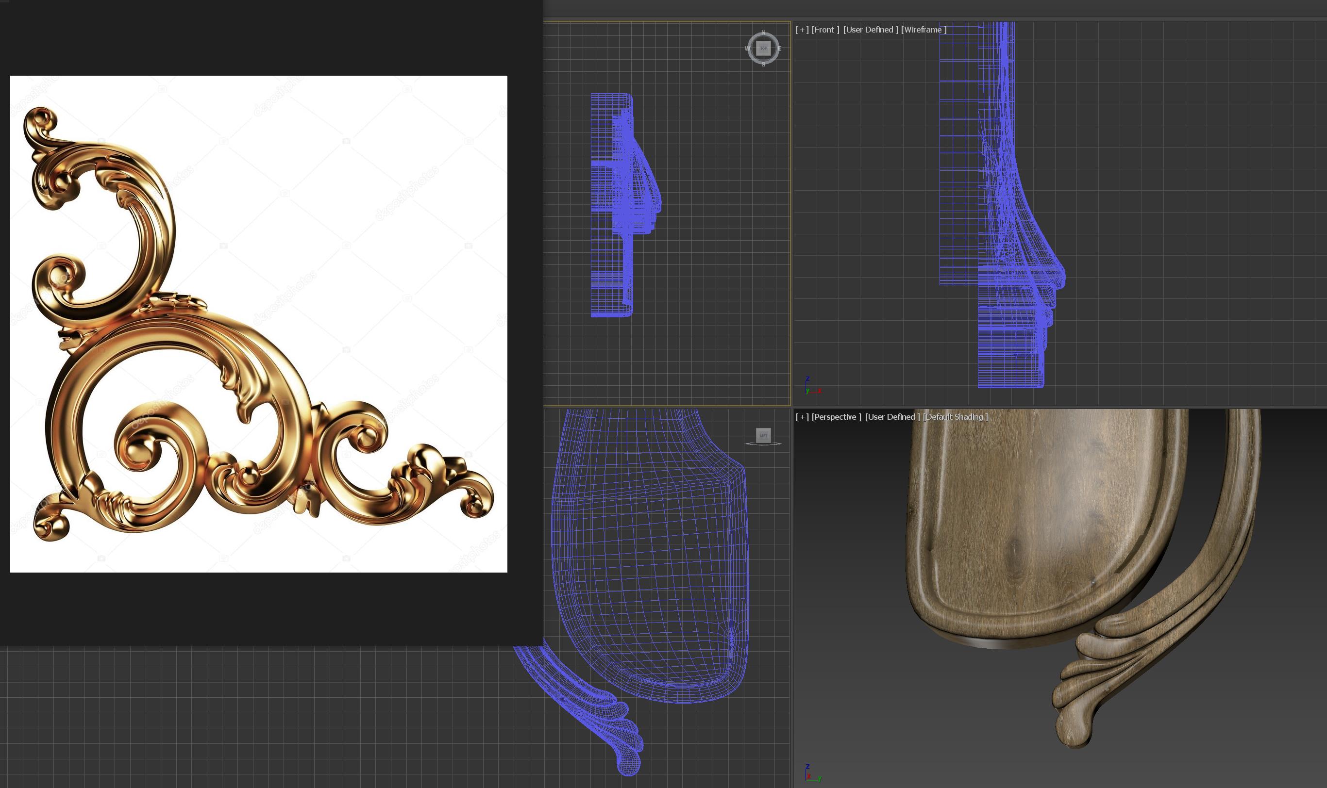Open the [Front] point-of-view menu
This screenshot has width=1327, height=788.
825,30
